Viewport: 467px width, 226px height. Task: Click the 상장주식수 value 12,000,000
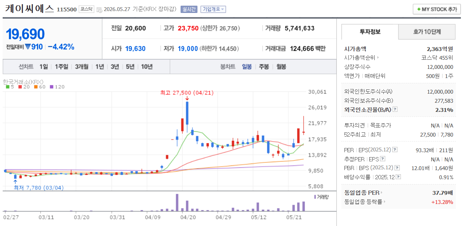tap(440, 67)
